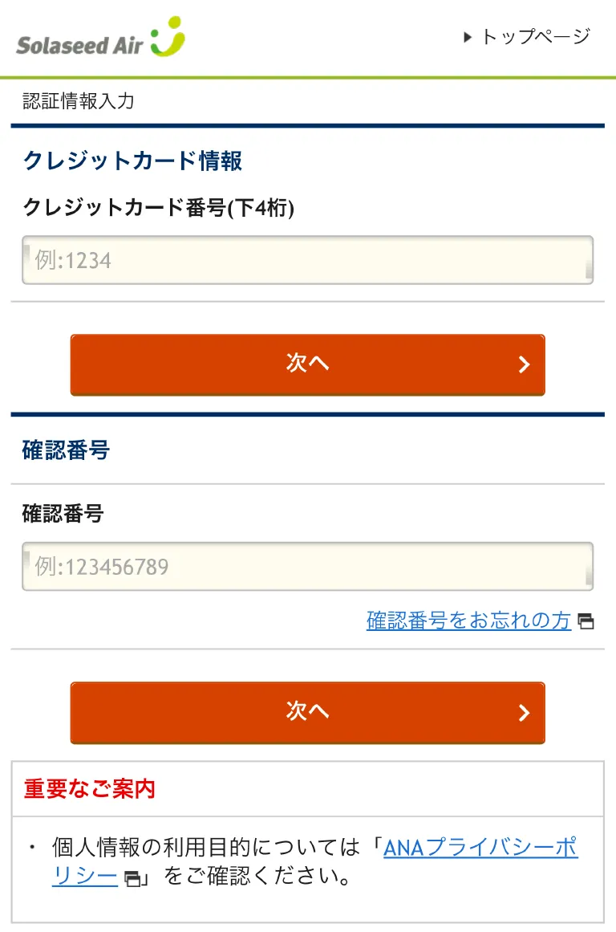
Task: Click the new-window icon beside 確認番号をお忘れの方
Action: tap(586, 621)
